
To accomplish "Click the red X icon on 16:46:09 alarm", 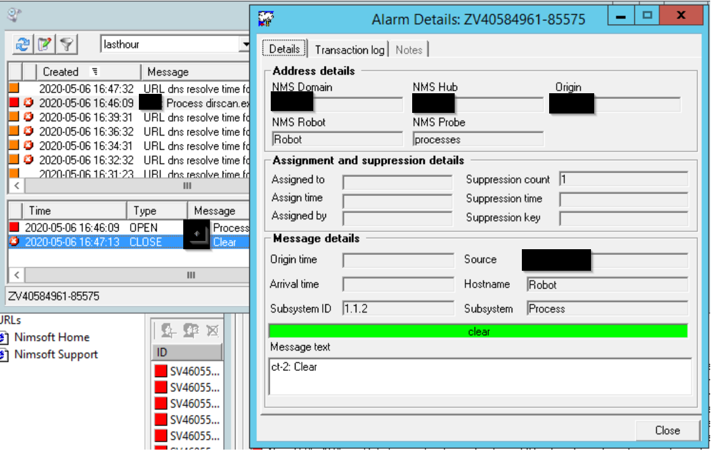I will point(29,103).
